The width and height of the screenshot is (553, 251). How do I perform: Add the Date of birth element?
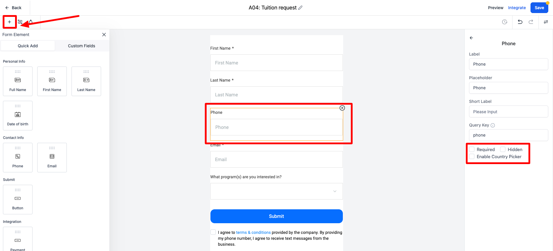(x=18, y=116)
